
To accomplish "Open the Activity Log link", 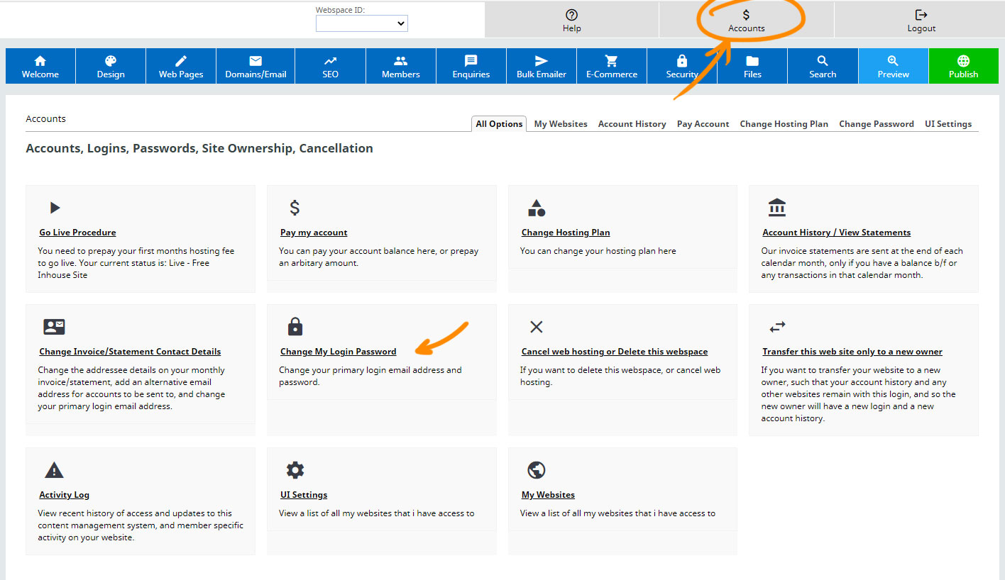I will [x=64, y=495].
